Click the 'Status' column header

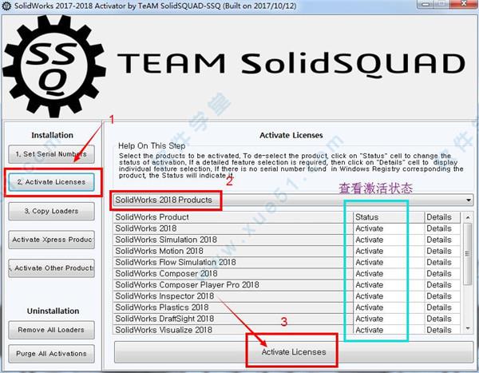click(389, 217)
